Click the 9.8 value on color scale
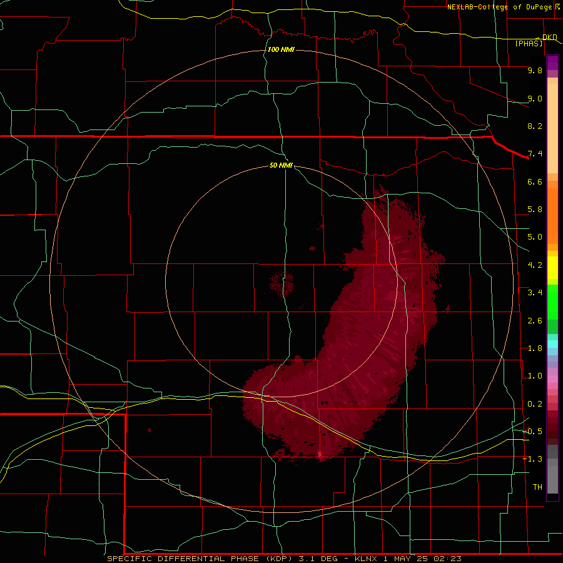563x563 pixels. (535, 70)
